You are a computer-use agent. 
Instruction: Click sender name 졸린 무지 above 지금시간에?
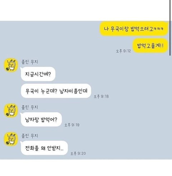pyautogui.click(x=30, y=62)
